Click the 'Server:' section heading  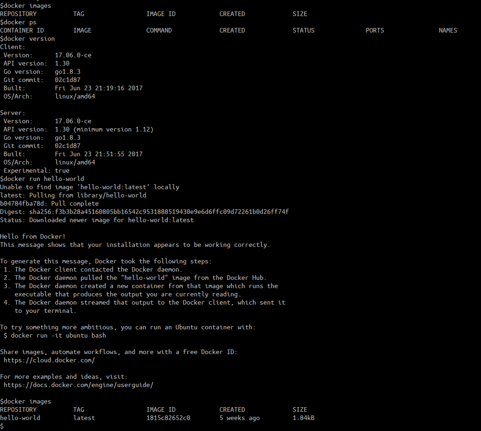[x=13, y=113]
